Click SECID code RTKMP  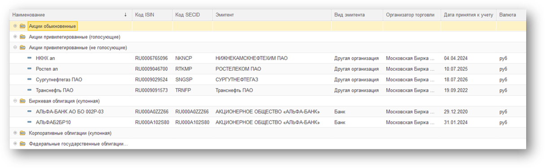pyautogui.click(x=183, y=69)
